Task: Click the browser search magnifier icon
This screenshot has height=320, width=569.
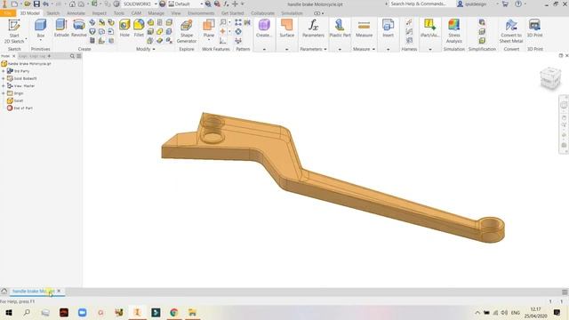Action: click(72, 56)
